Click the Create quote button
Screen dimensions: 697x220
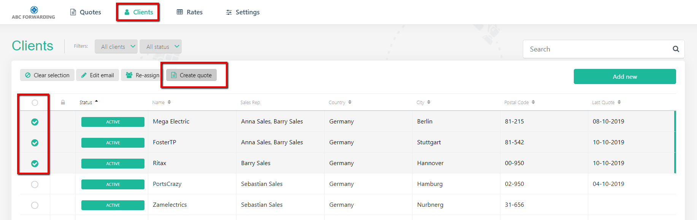pyautogui.click(x=191, y=75)
